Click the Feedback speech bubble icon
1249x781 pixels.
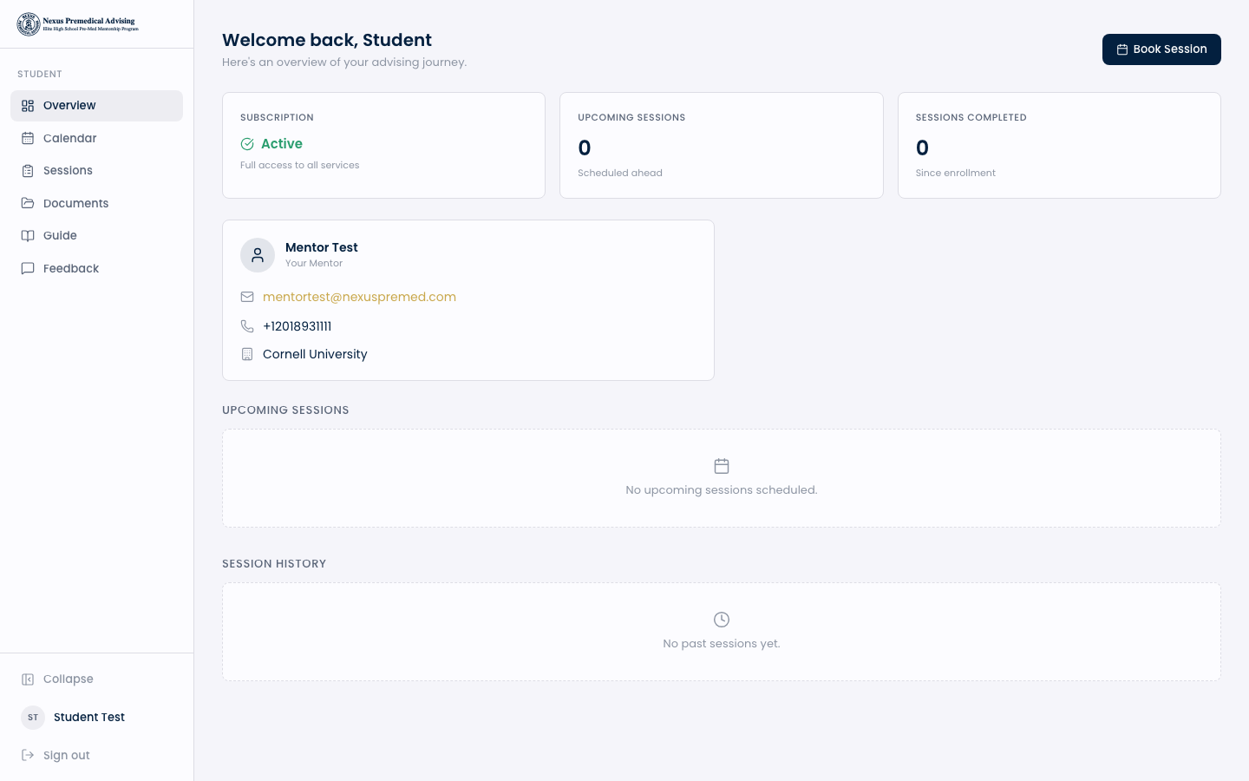click(28, 268)
